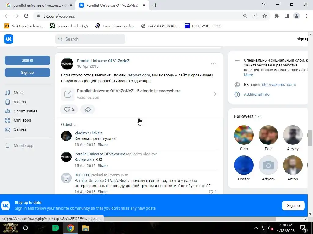Open the GitHub - Enderma... bookmark
This screenshot has width=313, height=234.
tap(24, 26)
